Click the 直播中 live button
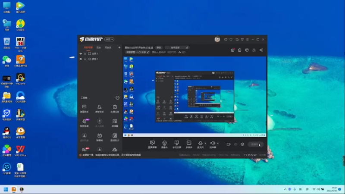345x194 pixels. click(x=255, y=144)
